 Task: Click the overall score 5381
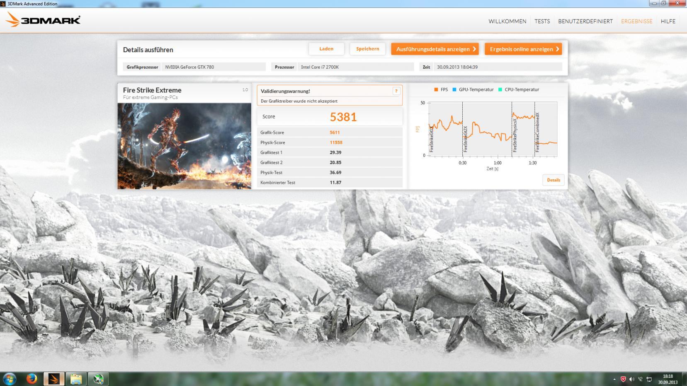pos(343,117)
